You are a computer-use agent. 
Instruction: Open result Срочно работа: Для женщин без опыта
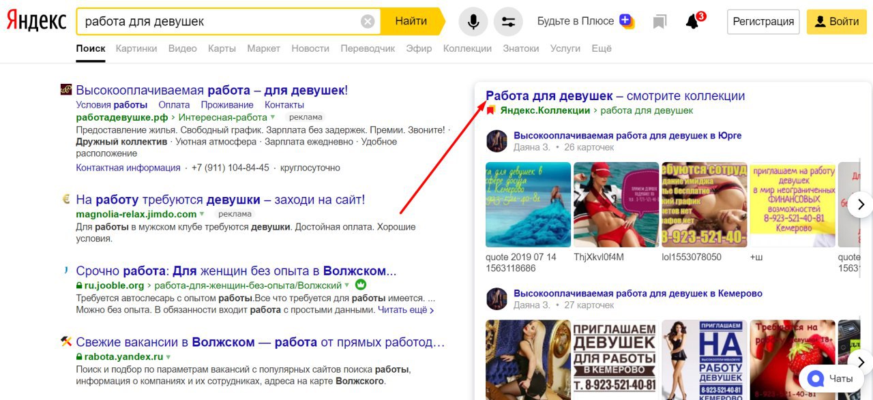(x=236, y=271)
